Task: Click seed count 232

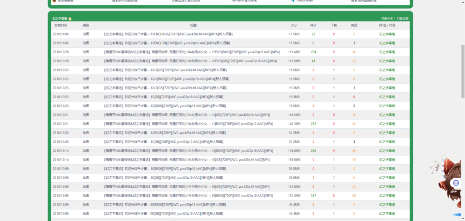Action: point(313,124)
